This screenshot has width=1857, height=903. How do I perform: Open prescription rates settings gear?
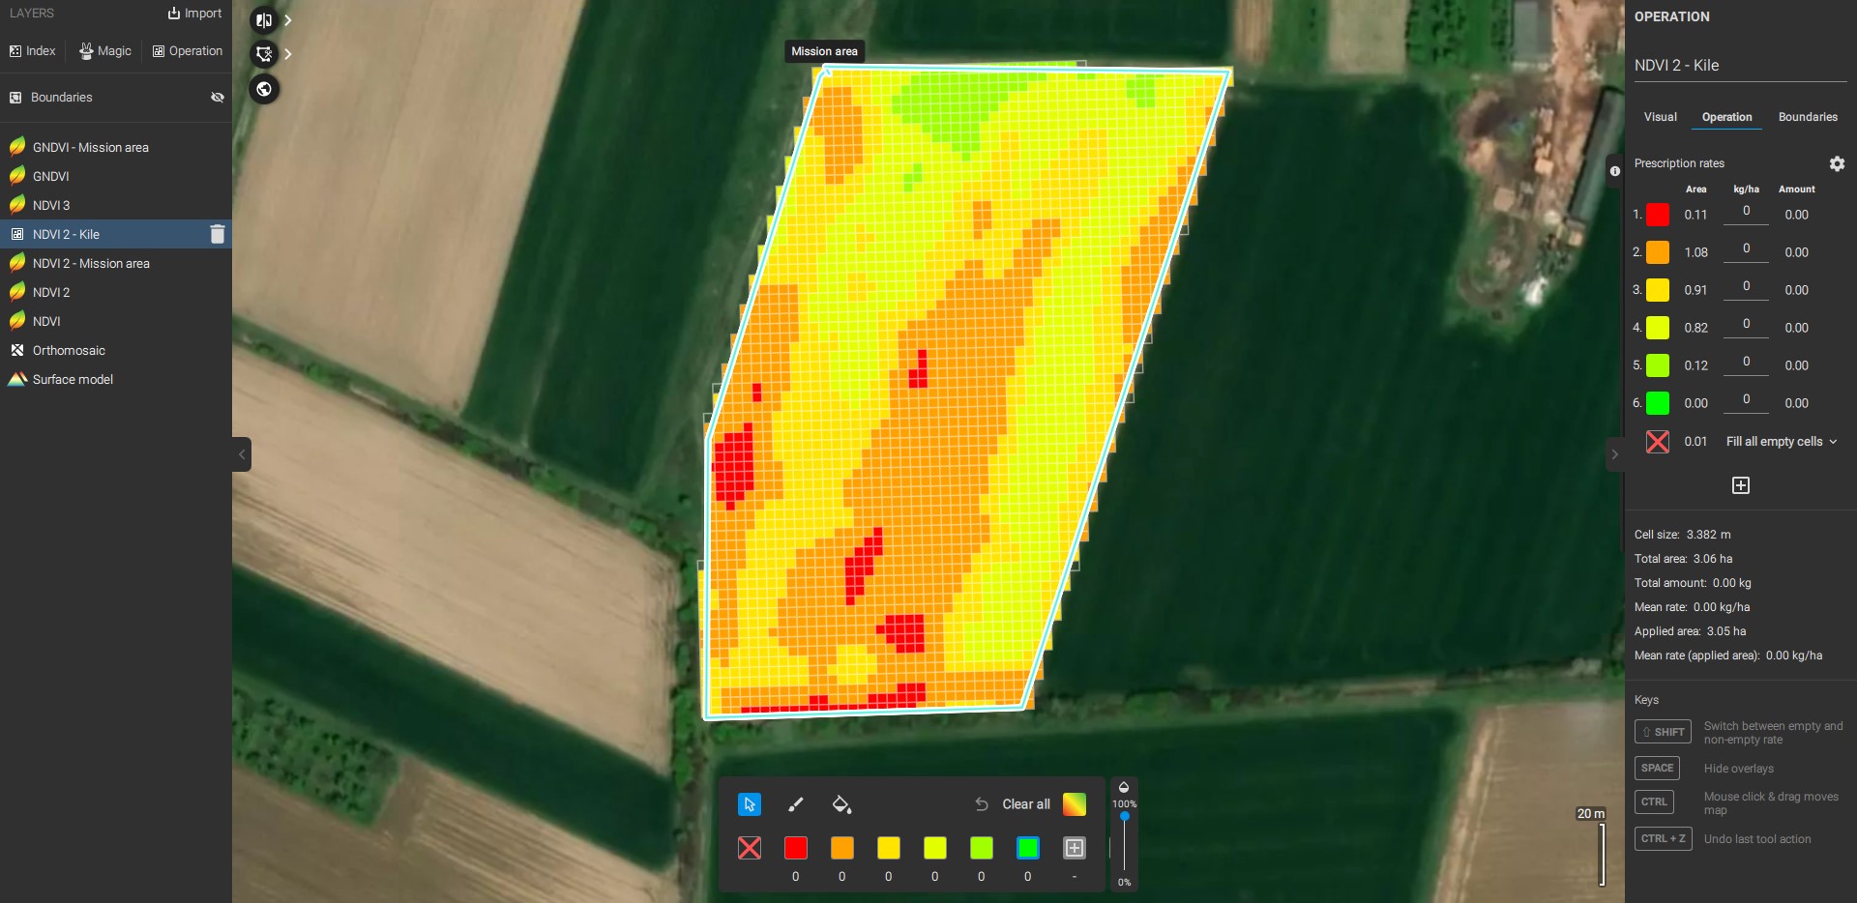coord(1837,164)
